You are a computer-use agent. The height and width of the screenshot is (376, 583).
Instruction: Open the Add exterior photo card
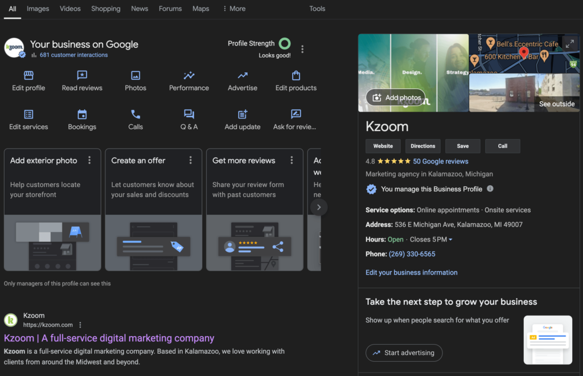point(52,210)
